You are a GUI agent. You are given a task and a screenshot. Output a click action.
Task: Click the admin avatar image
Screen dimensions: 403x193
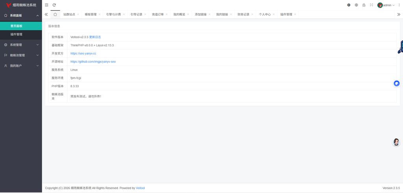pos(380,5)
